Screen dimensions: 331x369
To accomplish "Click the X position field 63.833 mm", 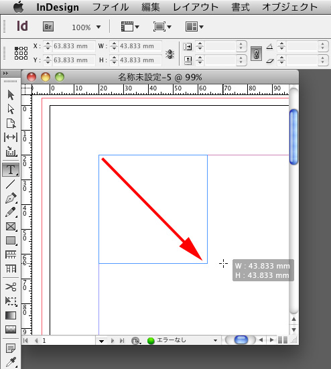I will tap(74, 46).
